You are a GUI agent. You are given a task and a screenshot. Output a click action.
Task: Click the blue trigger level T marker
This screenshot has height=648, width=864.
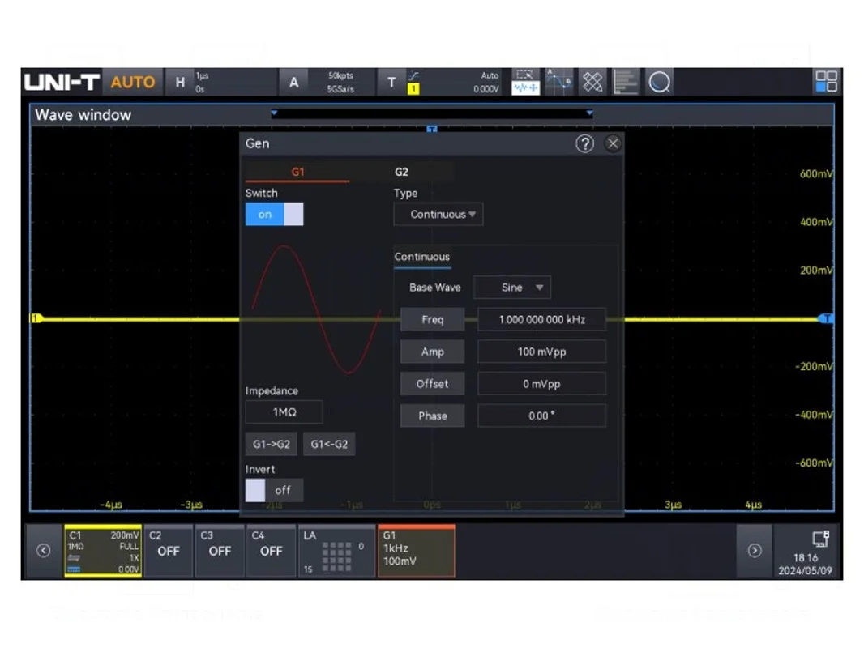pyautogui.click(x=825, y=318)
